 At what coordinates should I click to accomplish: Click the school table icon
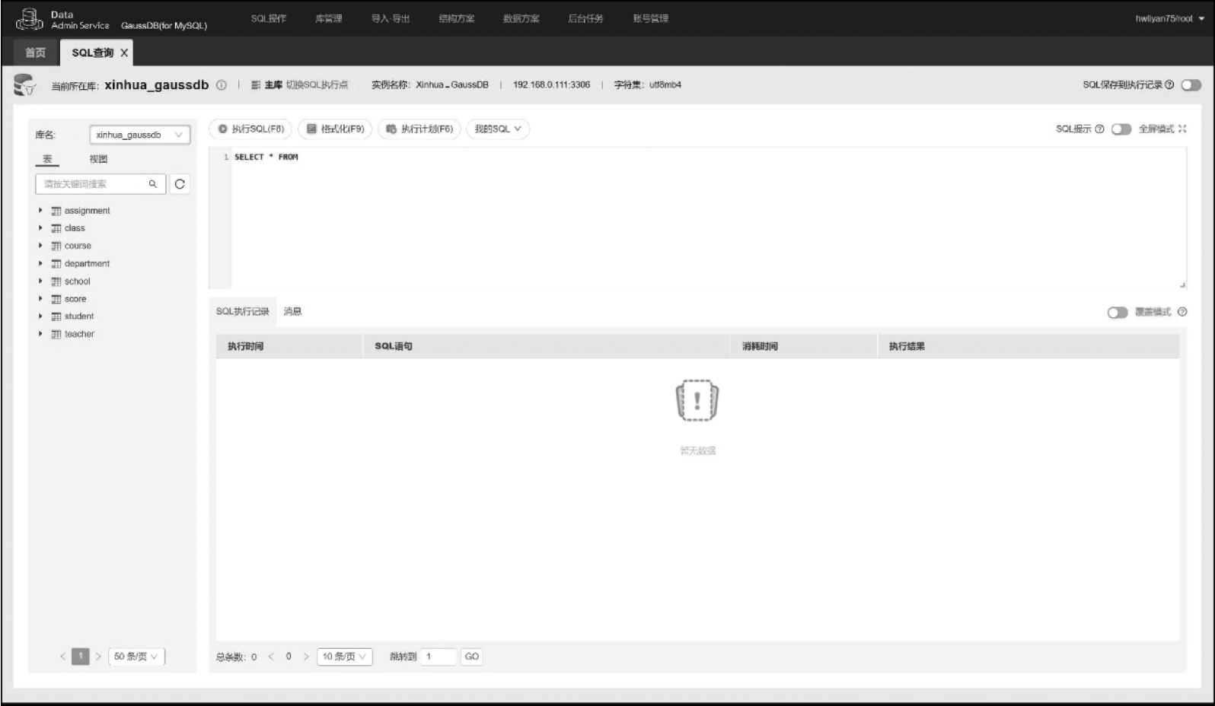pos(56,281)
